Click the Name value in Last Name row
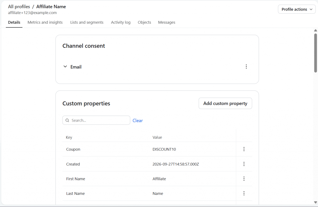 pyautogui.click(x=158, y=194)
